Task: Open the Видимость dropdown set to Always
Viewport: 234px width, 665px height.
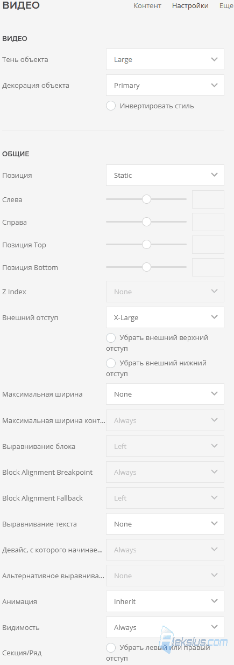Action: click(165, 627)
